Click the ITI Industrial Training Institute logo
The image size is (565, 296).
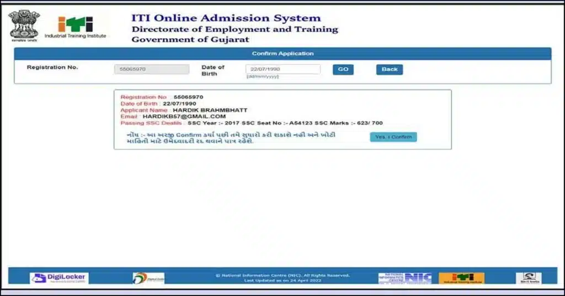(75, 27)
